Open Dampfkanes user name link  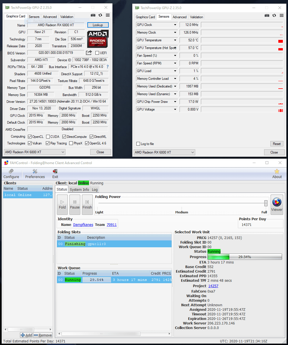[83, 225]
